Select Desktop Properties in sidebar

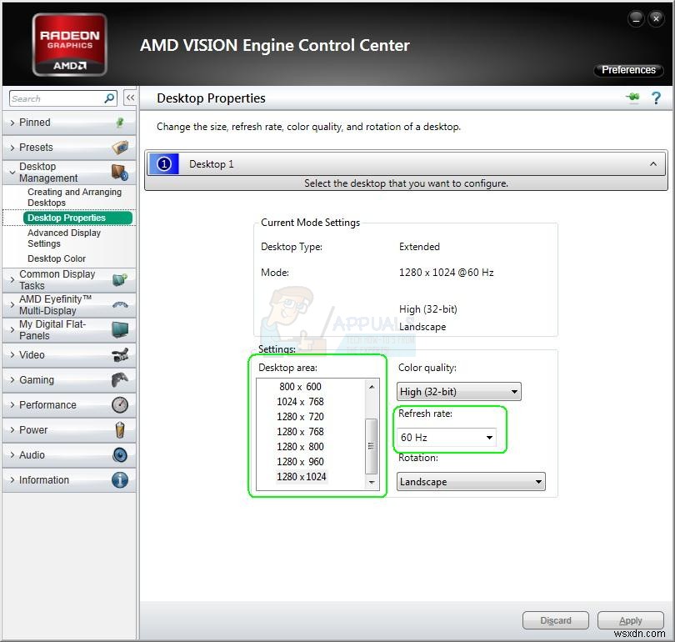pyautogui.click(x=77, y=218)
